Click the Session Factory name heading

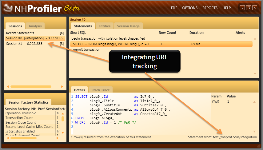click(35, 109)
